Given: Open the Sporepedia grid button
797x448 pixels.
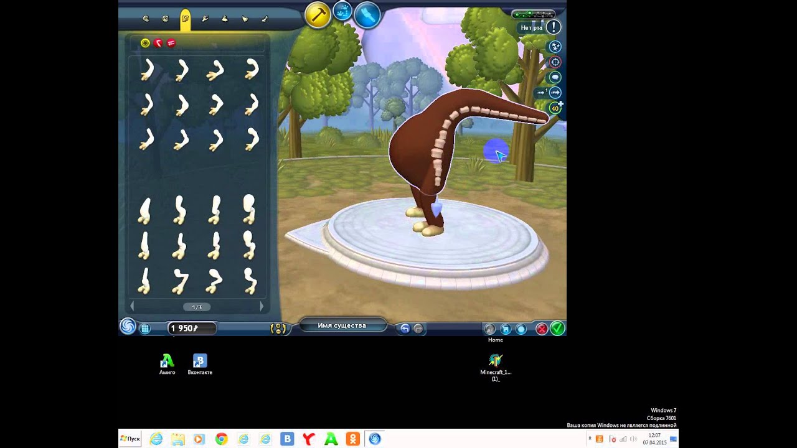Looking at the screenshot, I should pos(145,329).
